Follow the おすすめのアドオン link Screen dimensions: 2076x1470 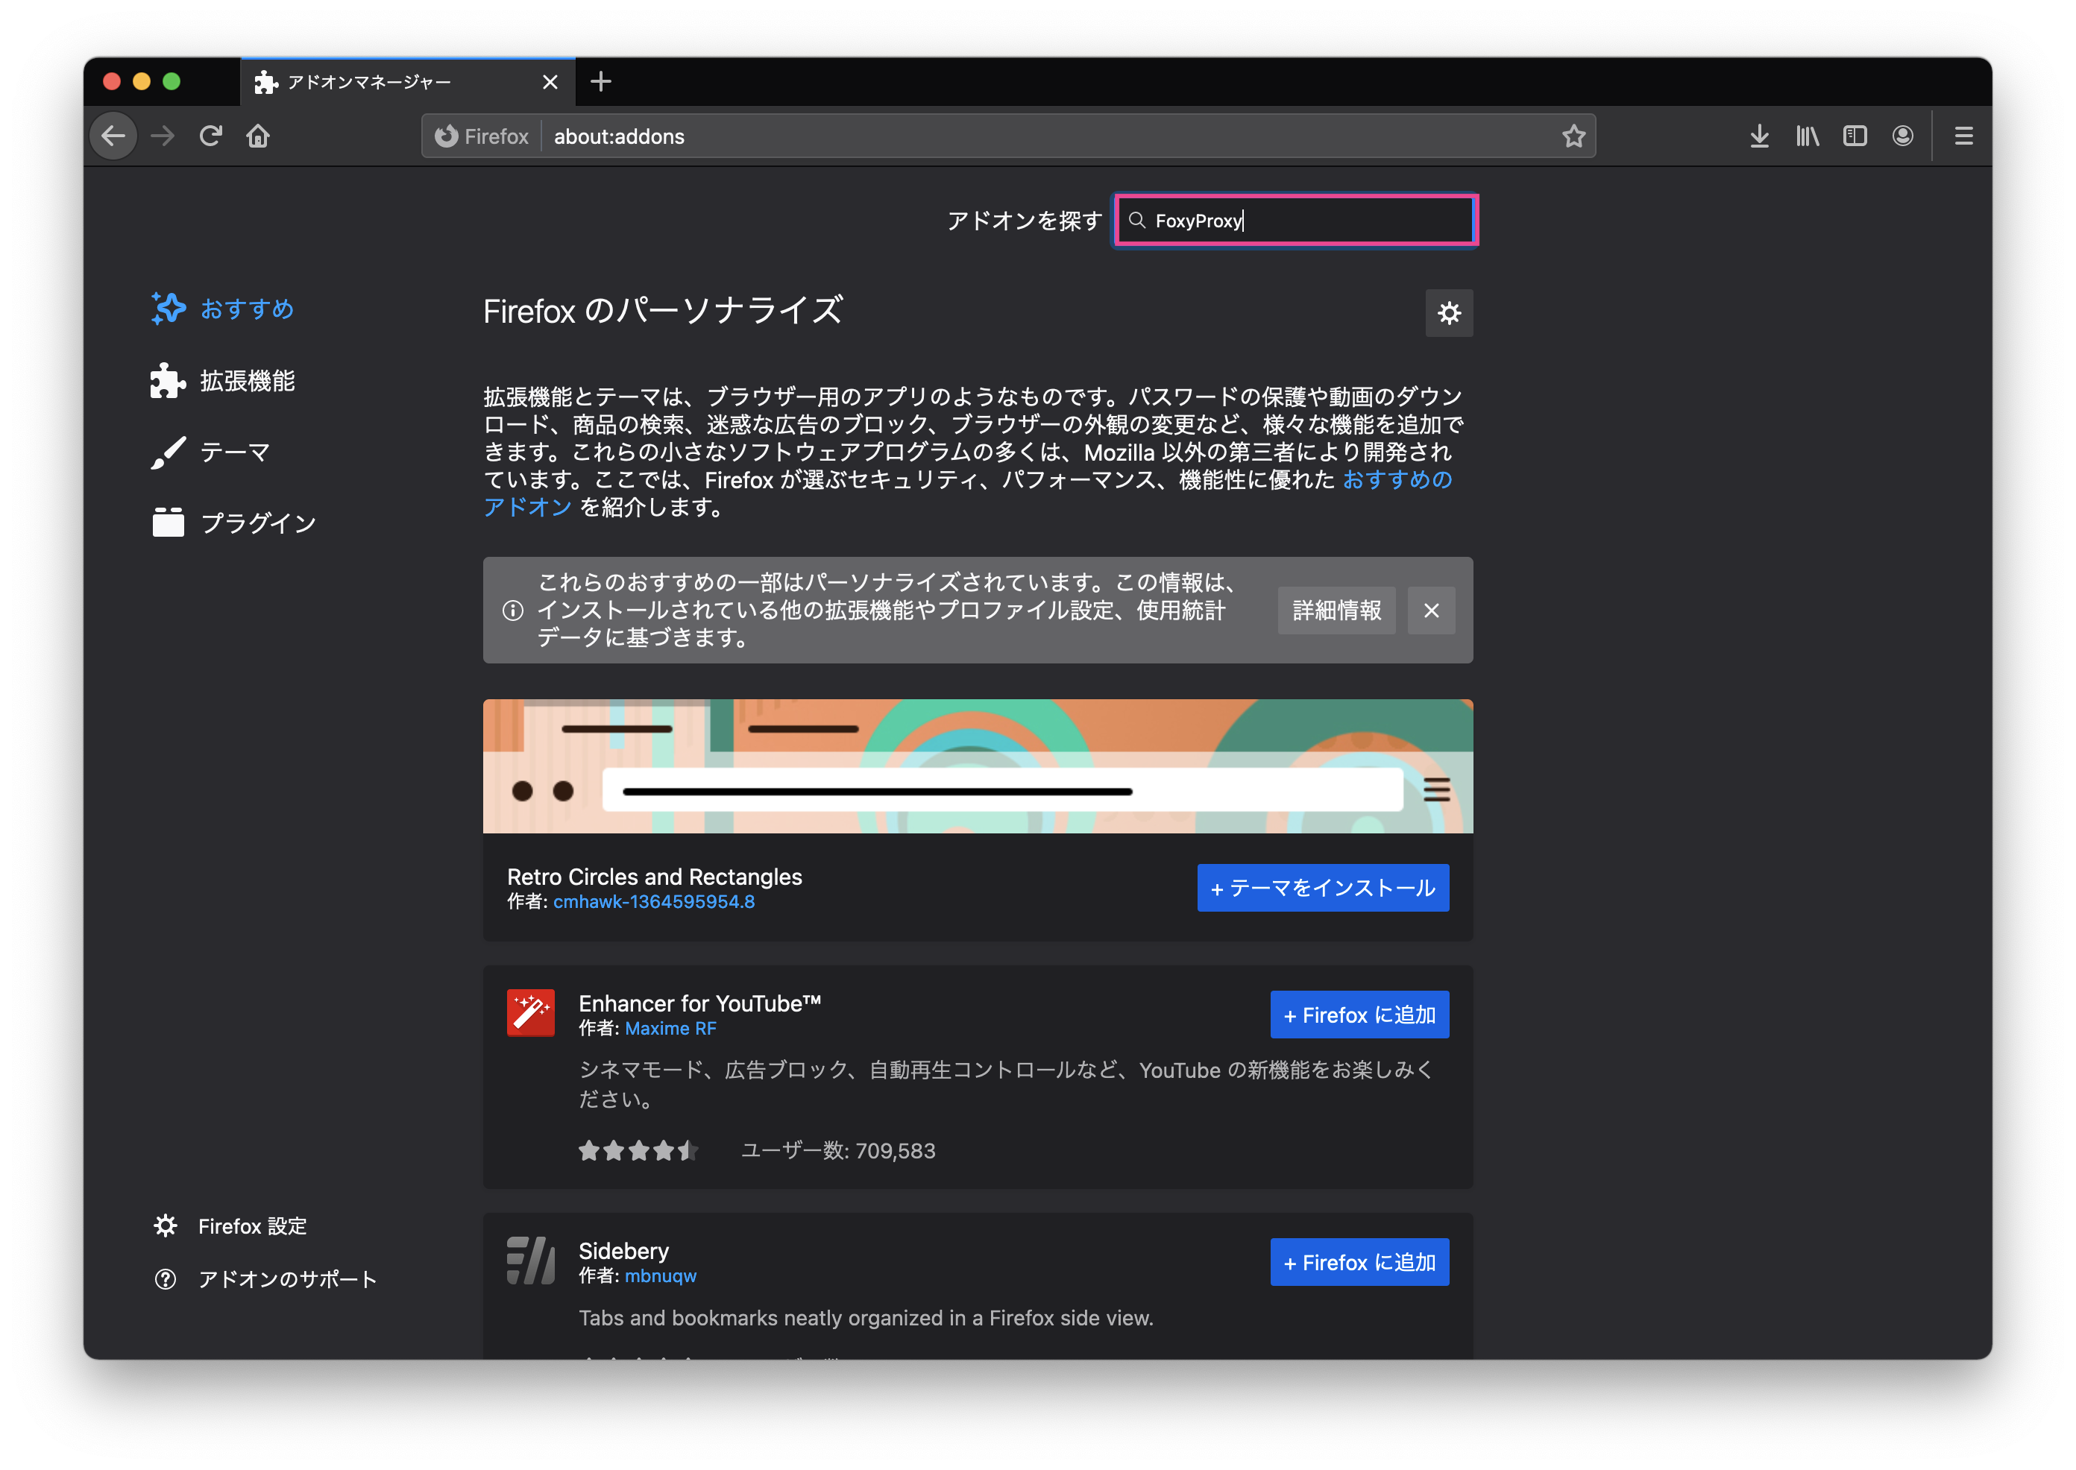(1397, 480)
